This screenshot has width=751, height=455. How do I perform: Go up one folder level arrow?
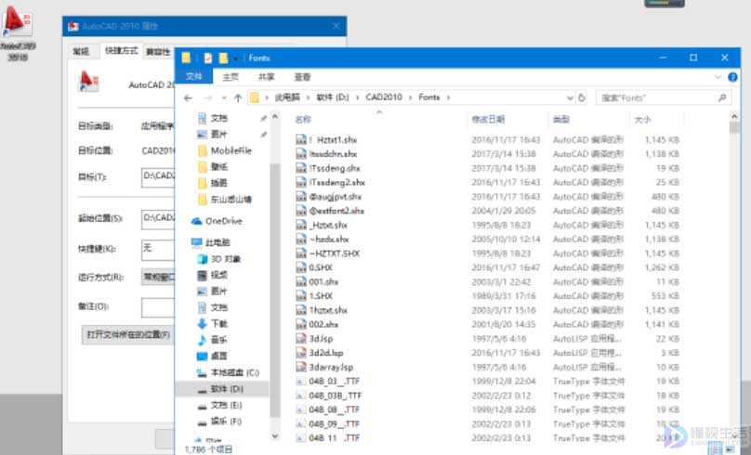point(238,98)
